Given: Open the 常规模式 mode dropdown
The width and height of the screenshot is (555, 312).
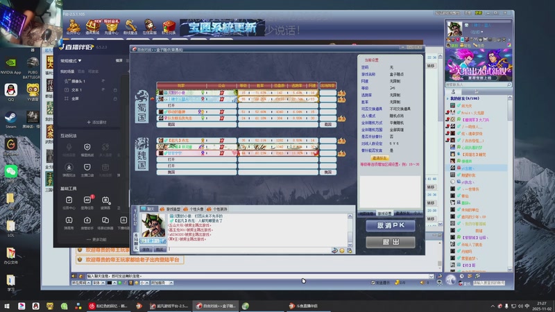Looking at the screenshot, I should pyautogui.click(x=71, y=61).
